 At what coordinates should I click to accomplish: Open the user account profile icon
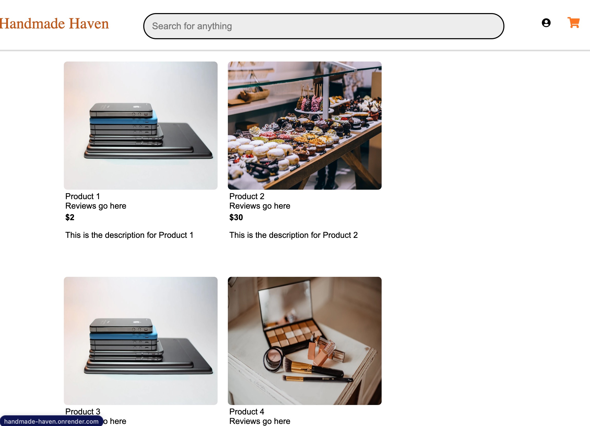[x=546, y=23]
